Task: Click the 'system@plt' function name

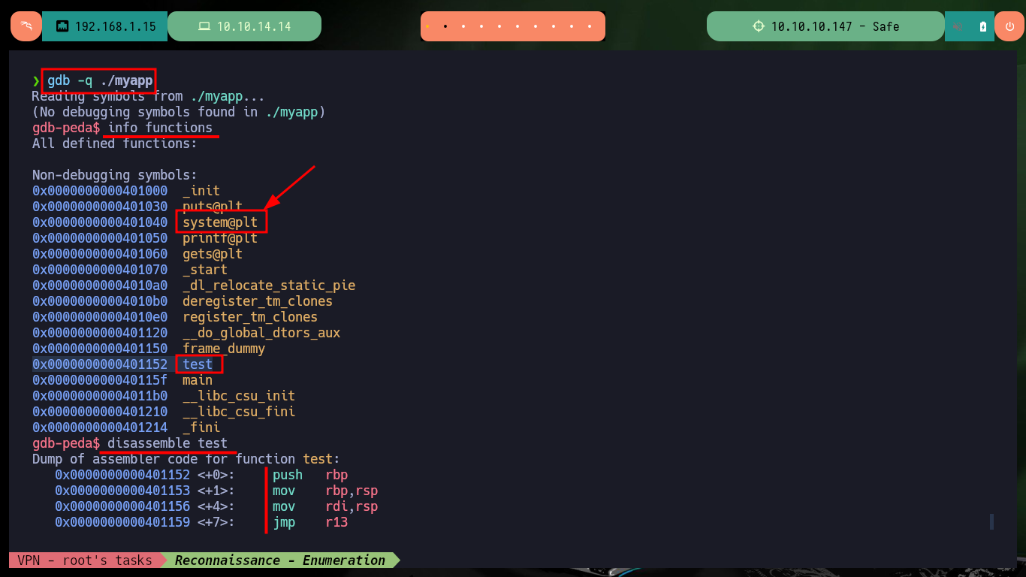Action: (x=220, y=222)
